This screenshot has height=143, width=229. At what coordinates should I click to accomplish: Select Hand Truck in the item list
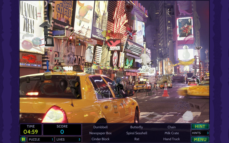point(171,139)
